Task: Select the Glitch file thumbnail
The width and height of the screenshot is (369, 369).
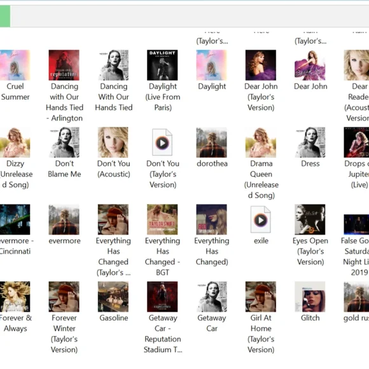Action: tap(310, 296)
